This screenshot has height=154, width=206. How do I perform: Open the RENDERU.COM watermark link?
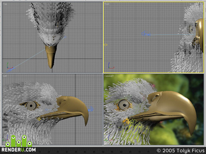(x=19, y=150)
